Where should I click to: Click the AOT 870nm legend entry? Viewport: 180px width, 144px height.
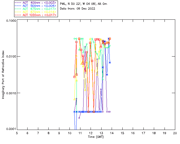coord(35,12)
